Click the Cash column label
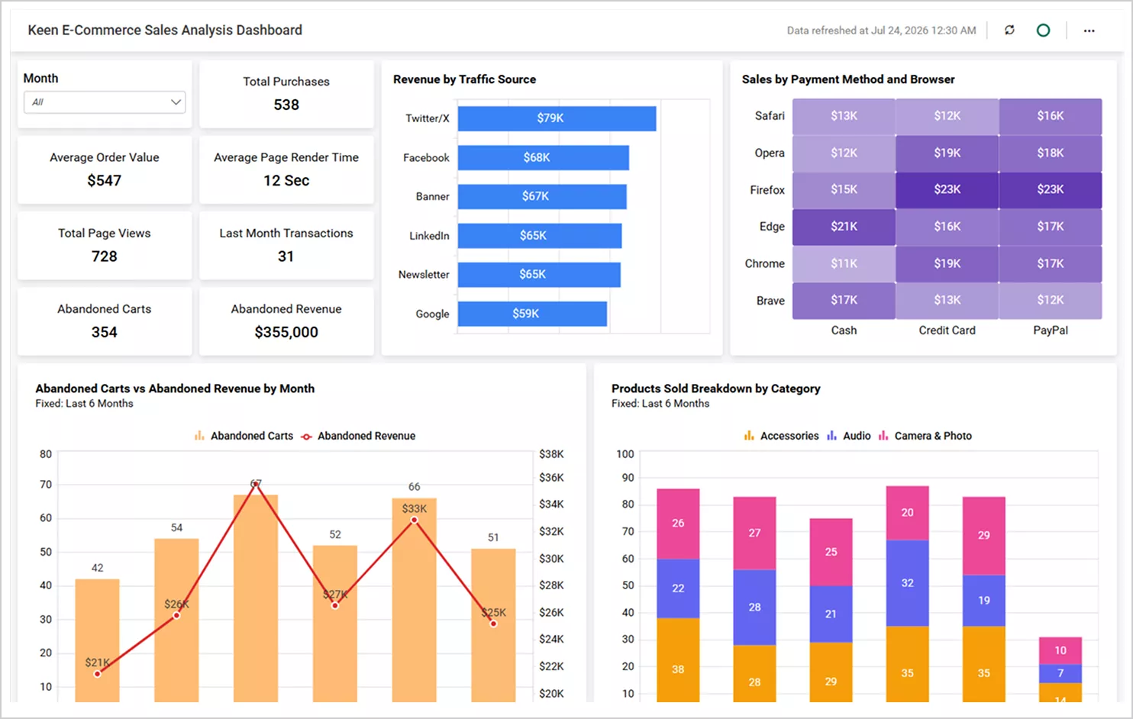This screenshot has width=1133, height=719. pyautogui.click(x=844, y=330)
